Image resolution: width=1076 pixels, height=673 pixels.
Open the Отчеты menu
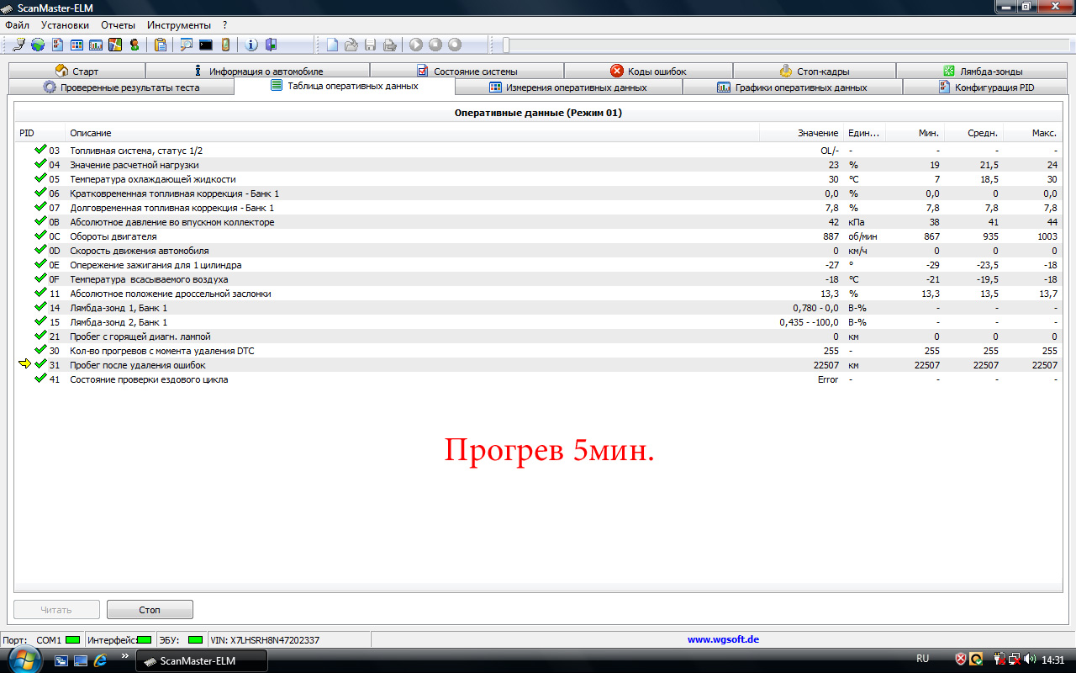[118, 25]
